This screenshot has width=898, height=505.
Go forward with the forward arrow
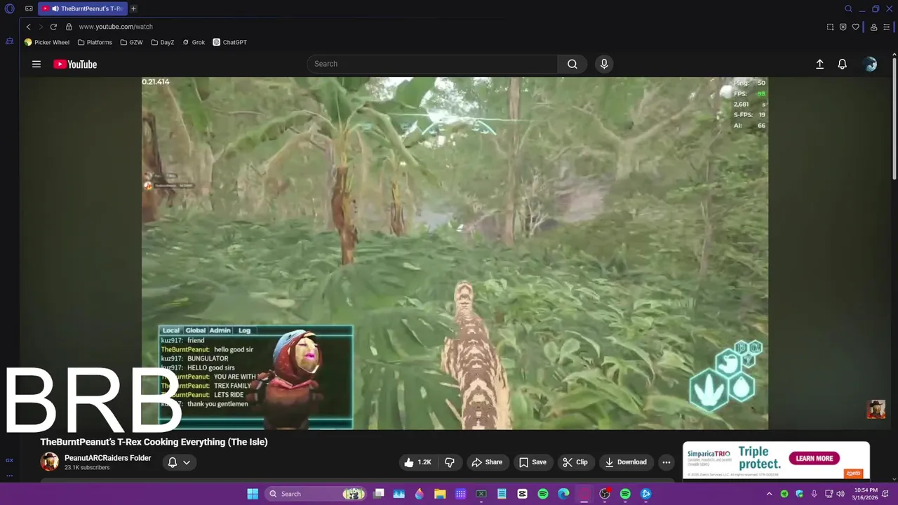coord(41,27)
